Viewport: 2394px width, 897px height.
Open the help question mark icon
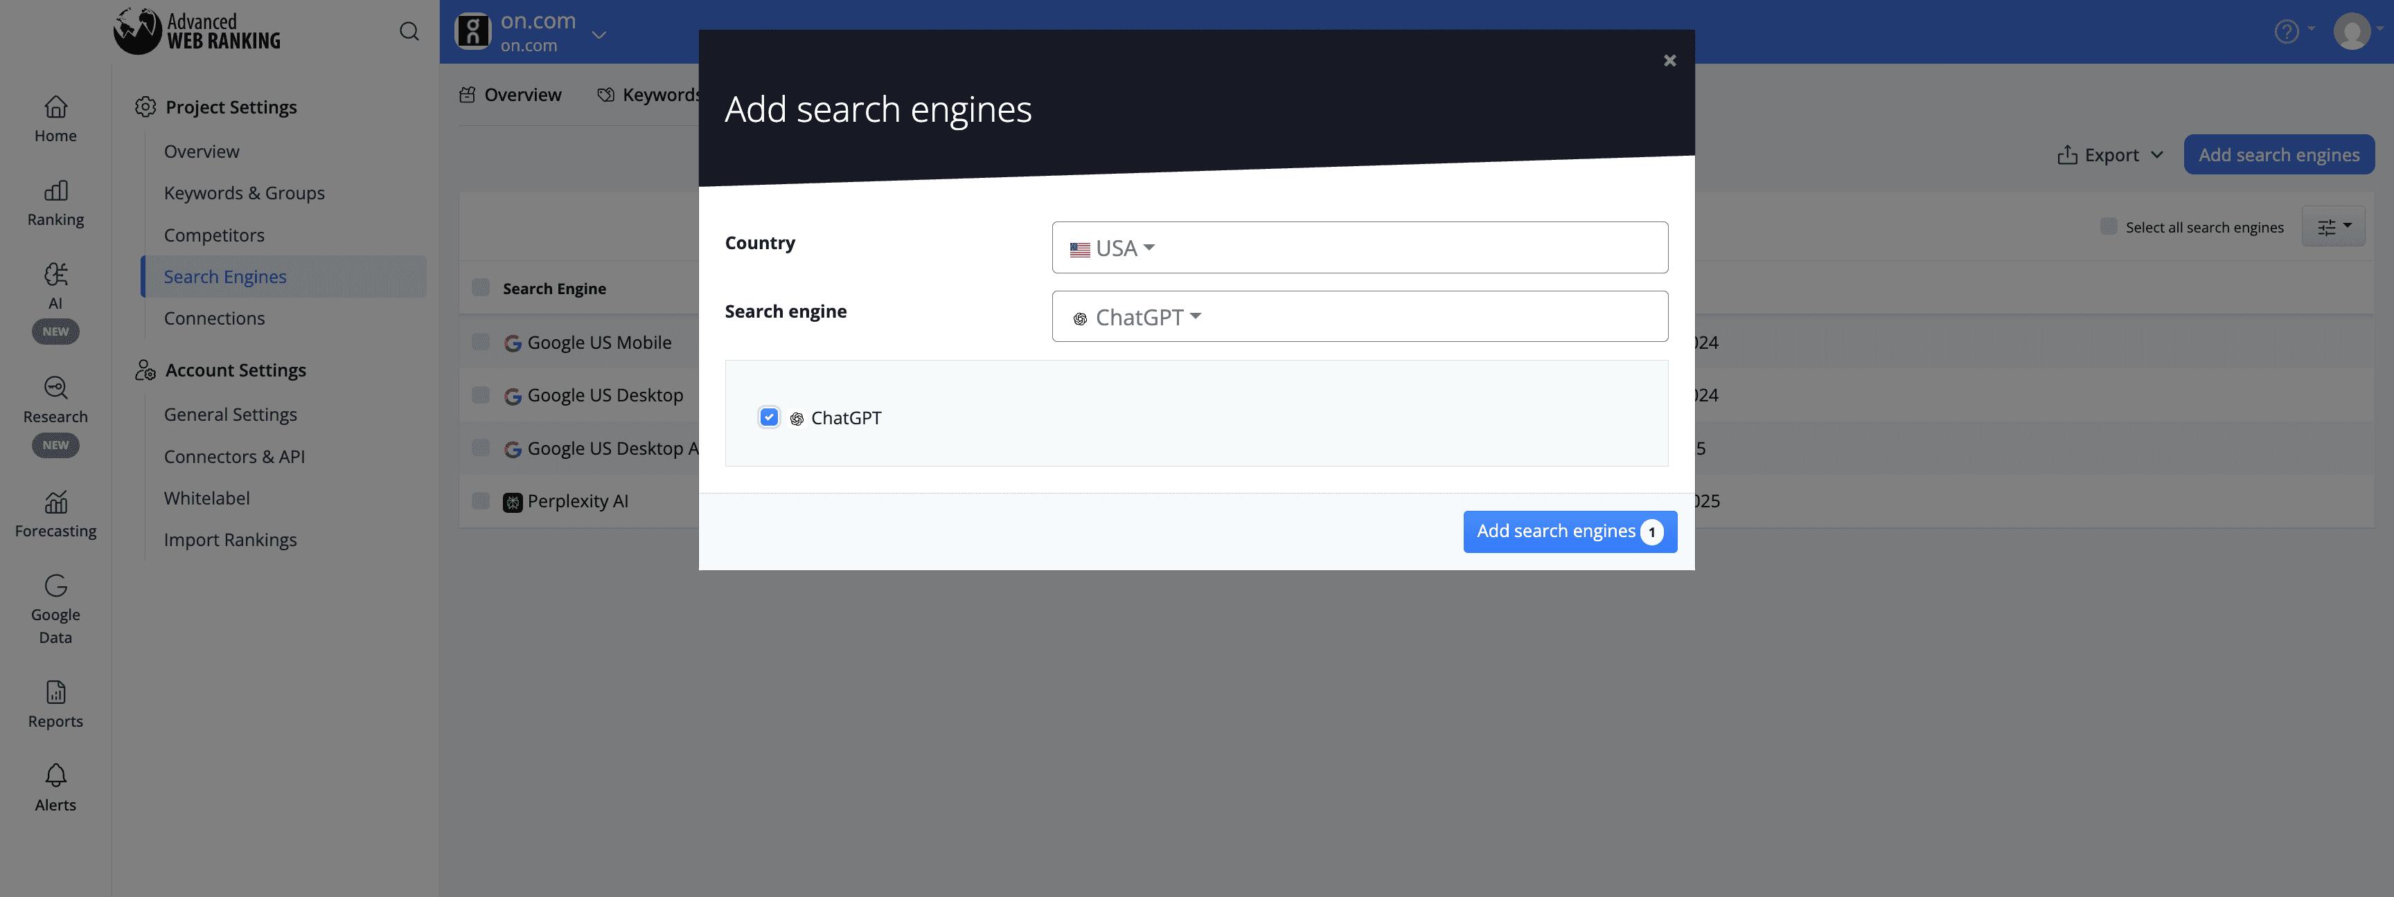coord(2286,32)
